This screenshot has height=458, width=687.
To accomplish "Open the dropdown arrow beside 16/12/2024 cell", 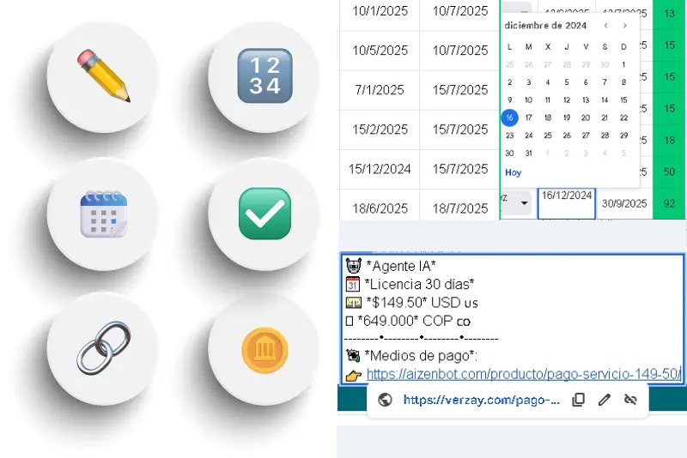I will (523, 204).
